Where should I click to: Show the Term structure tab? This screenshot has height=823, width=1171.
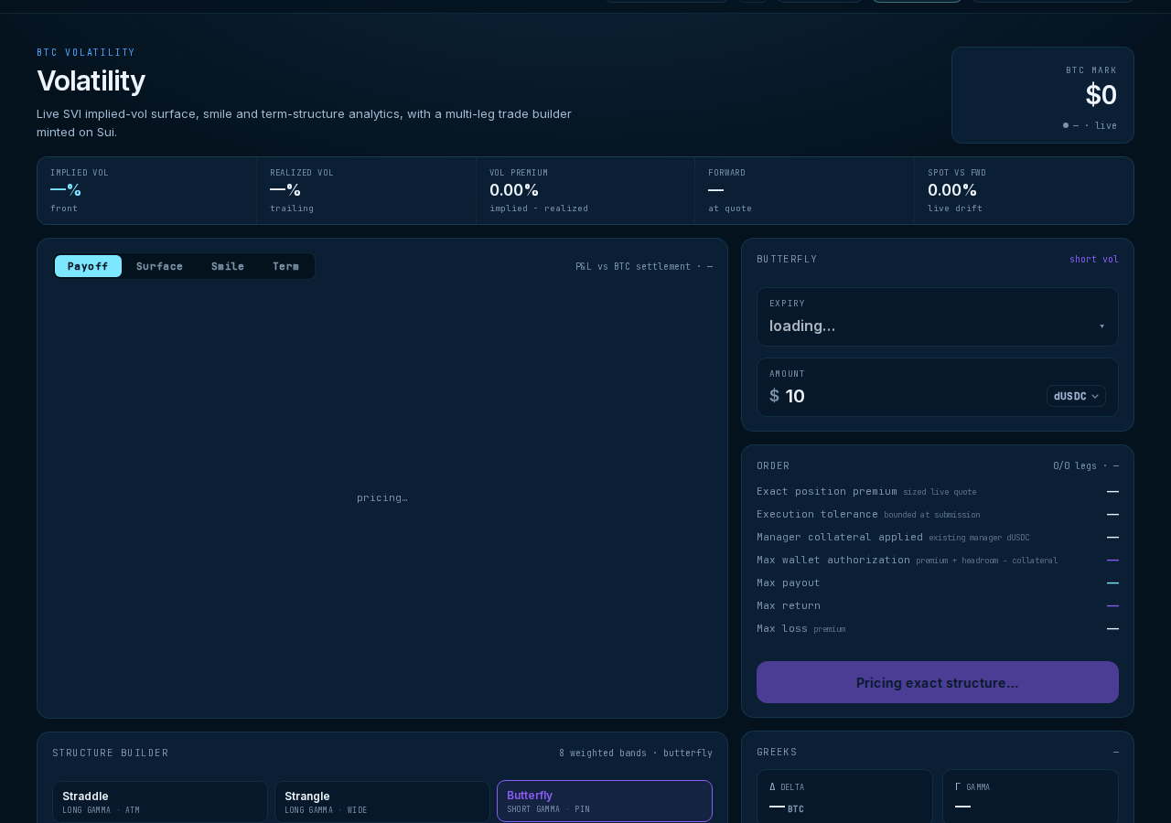pos(285,266)
